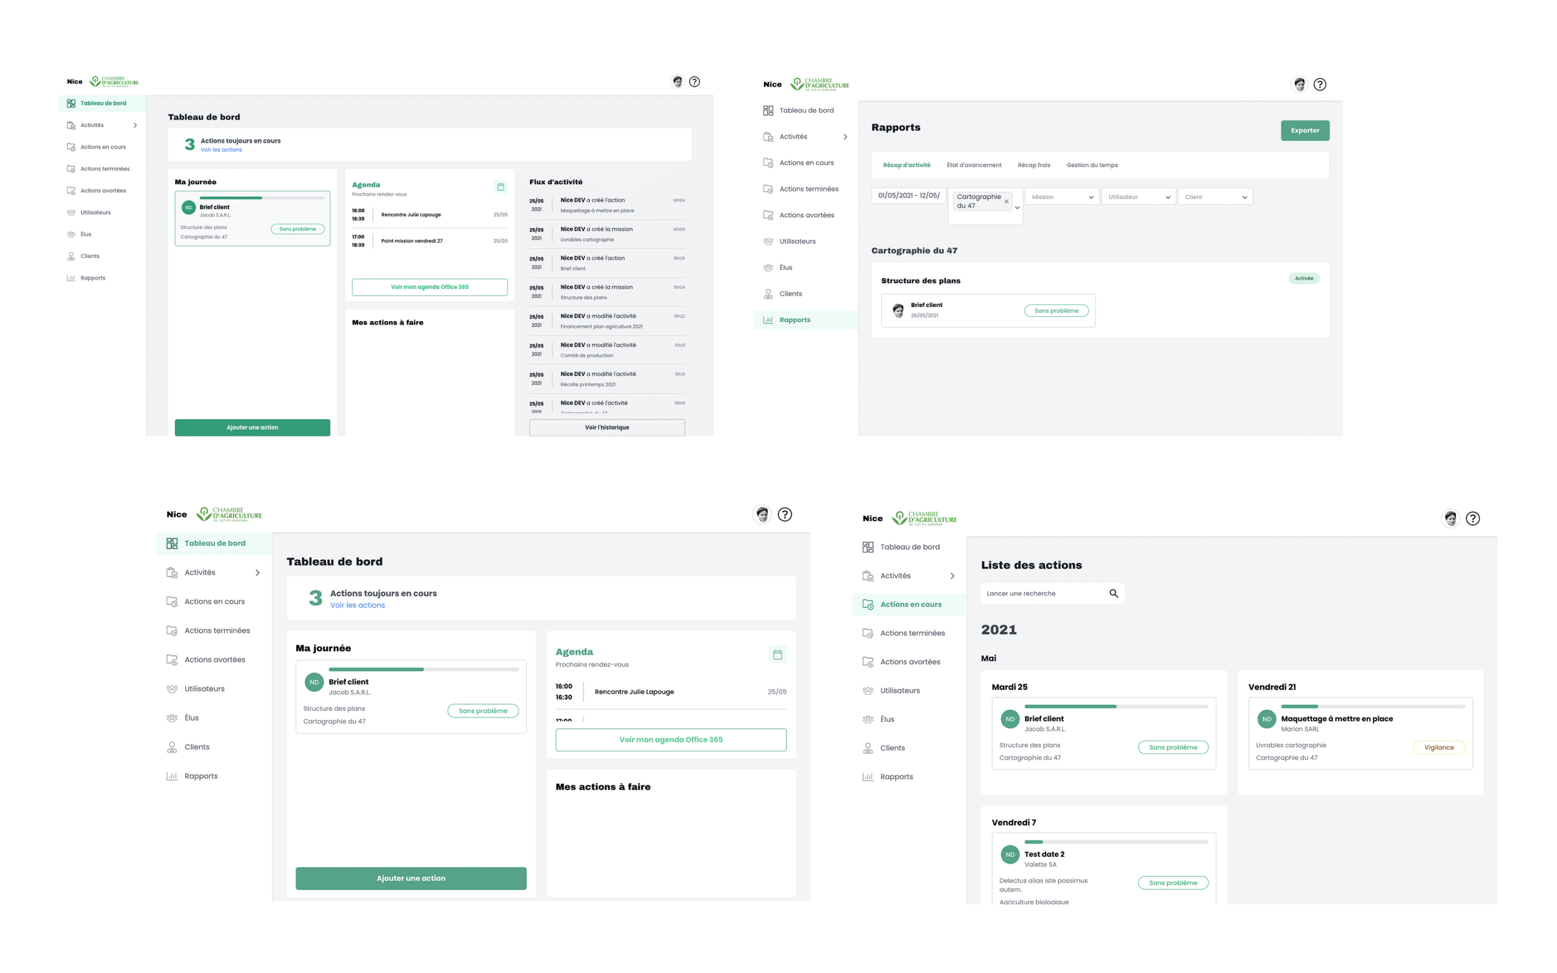Viewport: 1557px width, 973px height.
Task: Click Actions terminées icon in bottom-left sidebar
Action: (x=172, y=631)
